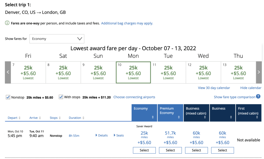Screen dimensions: 264x159
Task: Click the fare info circle icon
Action: [7, 23]
